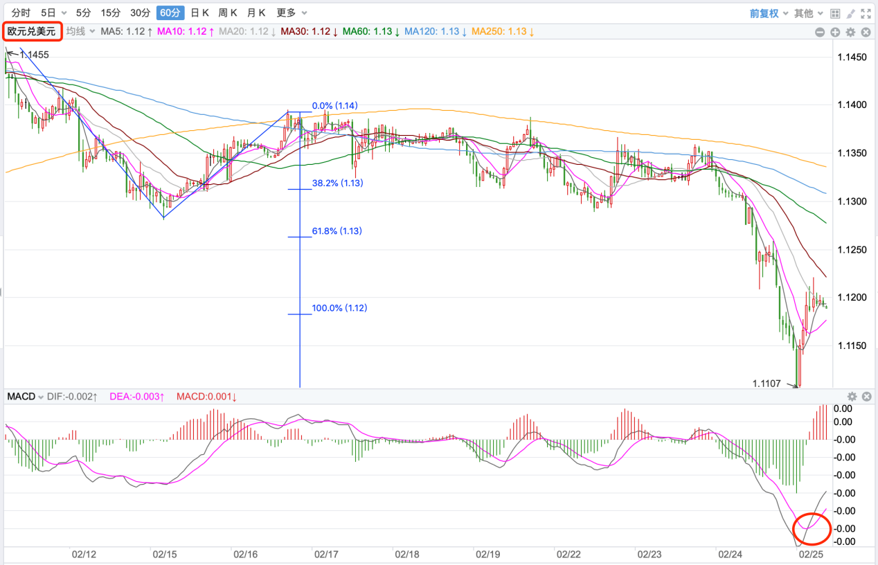This screenshot has width=878, height=565.
Task: Switch to 周K weekly candlestick
Action: (x=228, y=12)
